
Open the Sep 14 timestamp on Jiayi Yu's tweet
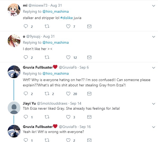(76, 103)
